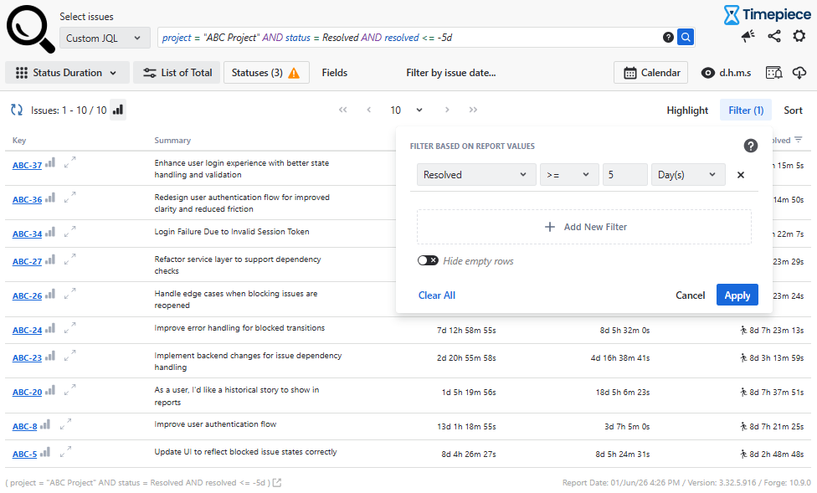This screenshot has width=817, height=493.
Task: Open page size dropdown showing 10
Action: [x=406, y=110]
